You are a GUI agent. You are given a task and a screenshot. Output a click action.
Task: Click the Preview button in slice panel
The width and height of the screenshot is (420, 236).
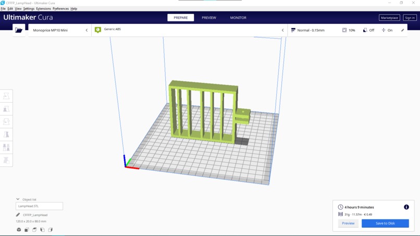click(348, 223)
